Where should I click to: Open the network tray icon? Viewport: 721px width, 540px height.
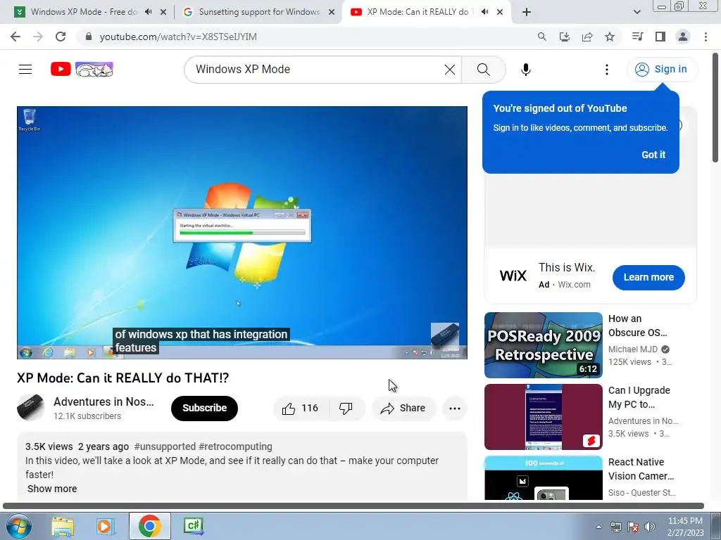click(x=615, y=527)
